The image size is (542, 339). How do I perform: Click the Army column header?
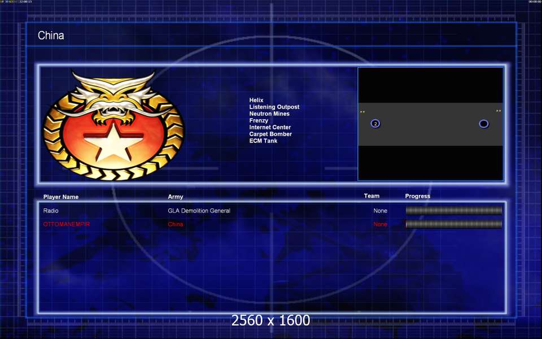(176, 197)
